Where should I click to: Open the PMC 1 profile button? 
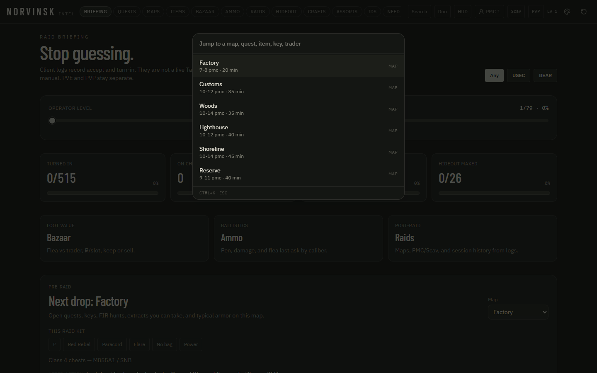coord(489,12)
